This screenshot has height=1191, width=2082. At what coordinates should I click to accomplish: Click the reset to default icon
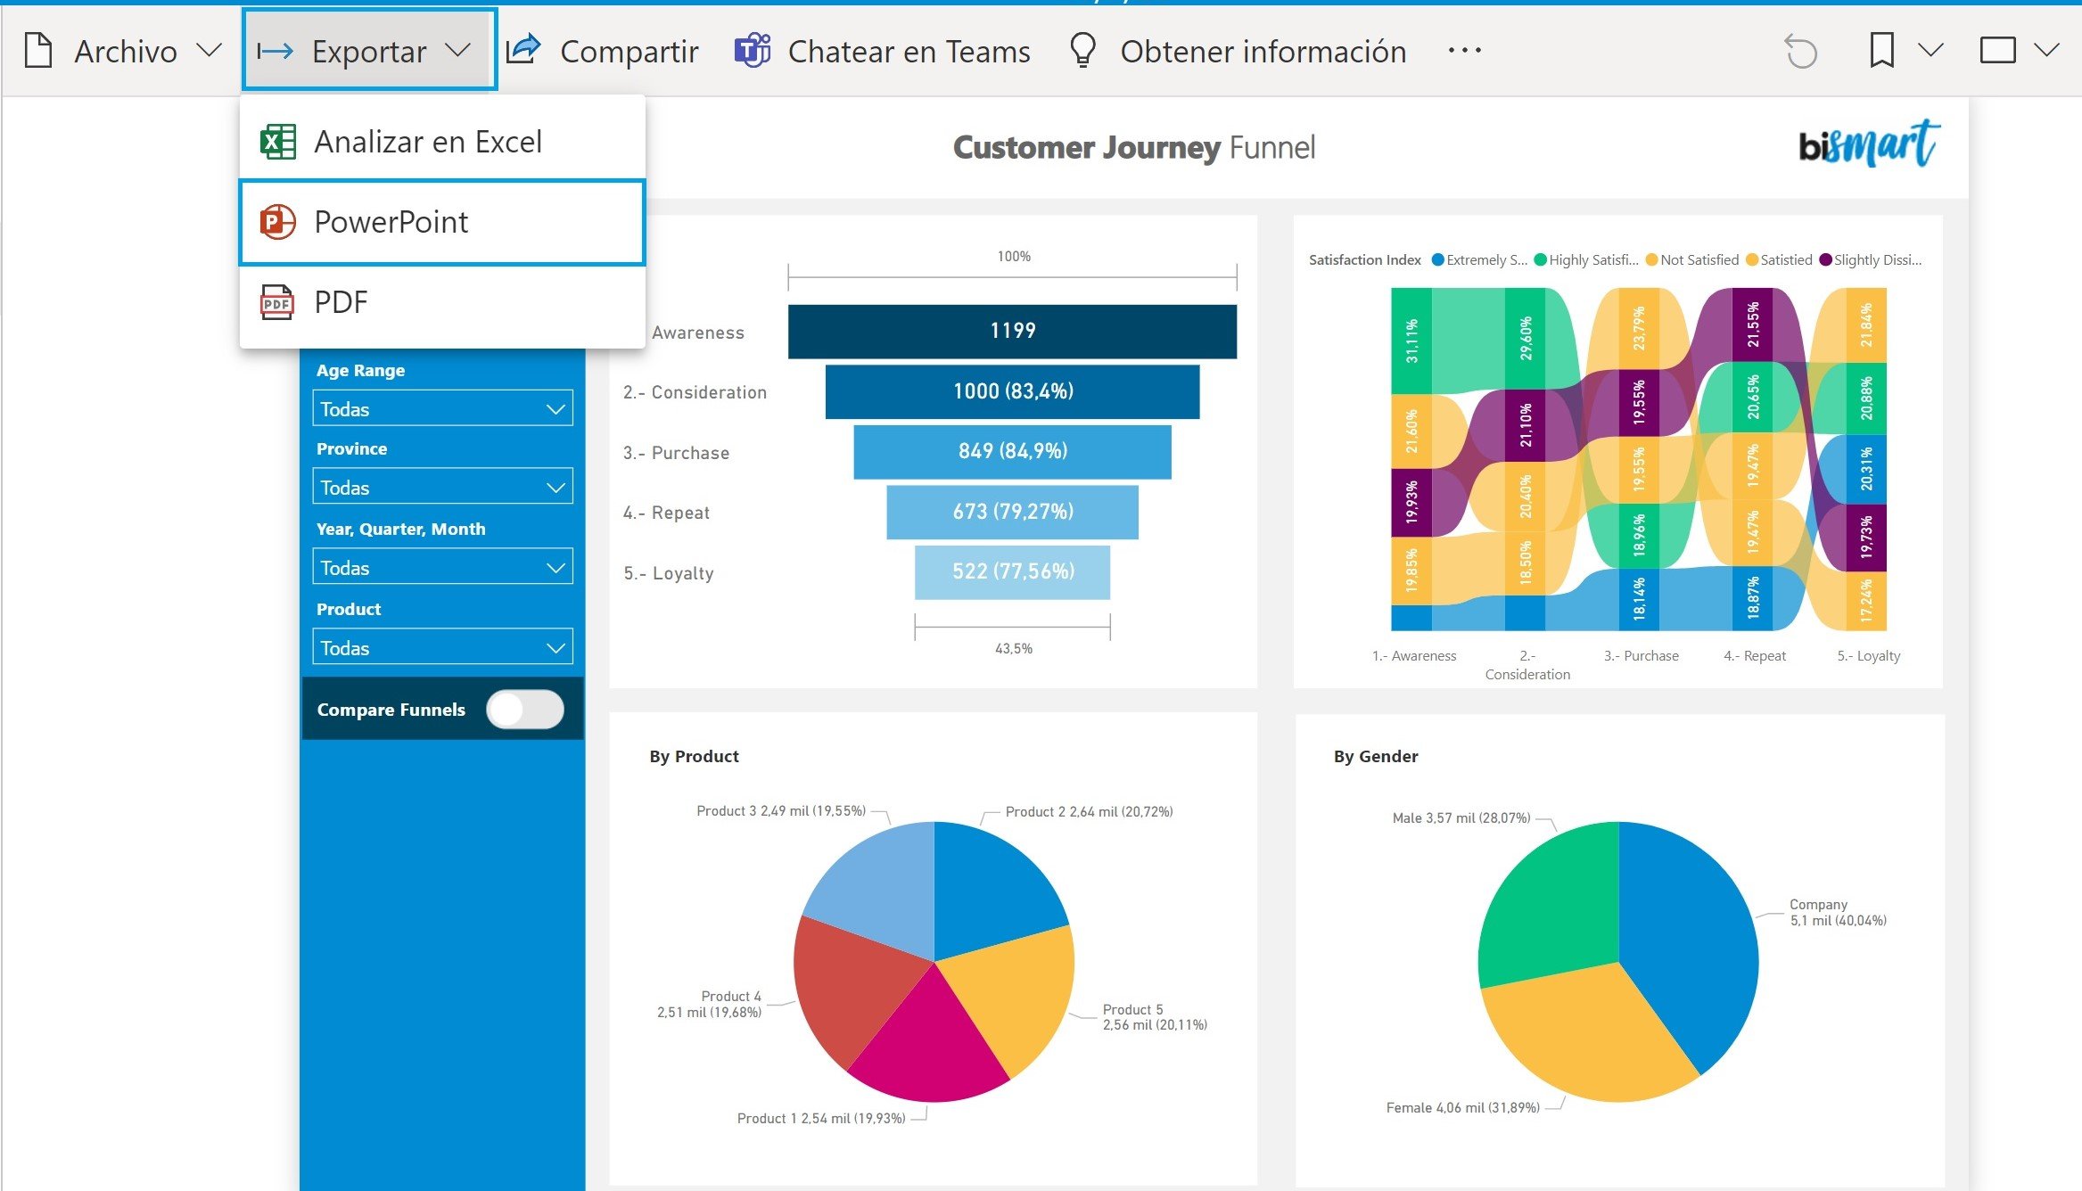(1800, 51)
